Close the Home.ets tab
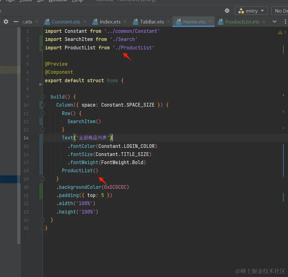 coord(210,22)
